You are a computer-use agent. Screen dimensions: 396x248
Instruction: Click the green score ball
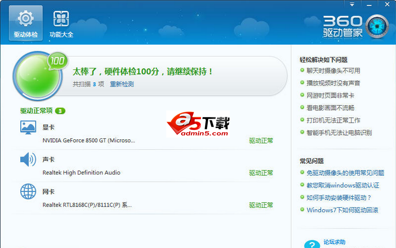point(37,76)
